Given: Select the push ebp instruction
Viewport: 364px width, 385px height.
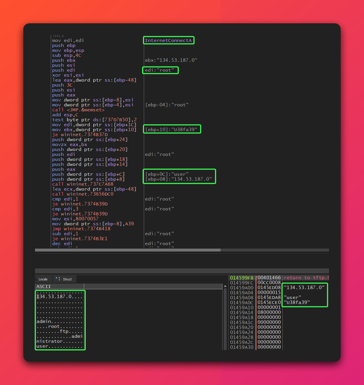Looking at the screenshot, I should tap(64, 45).
